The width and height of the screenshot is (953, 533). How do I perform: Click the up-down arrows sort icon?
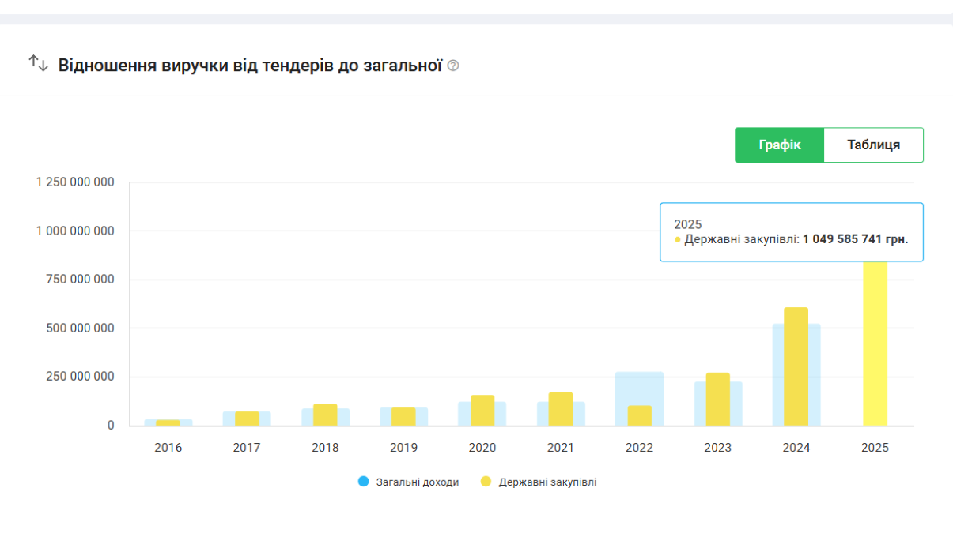pos(39,63)
